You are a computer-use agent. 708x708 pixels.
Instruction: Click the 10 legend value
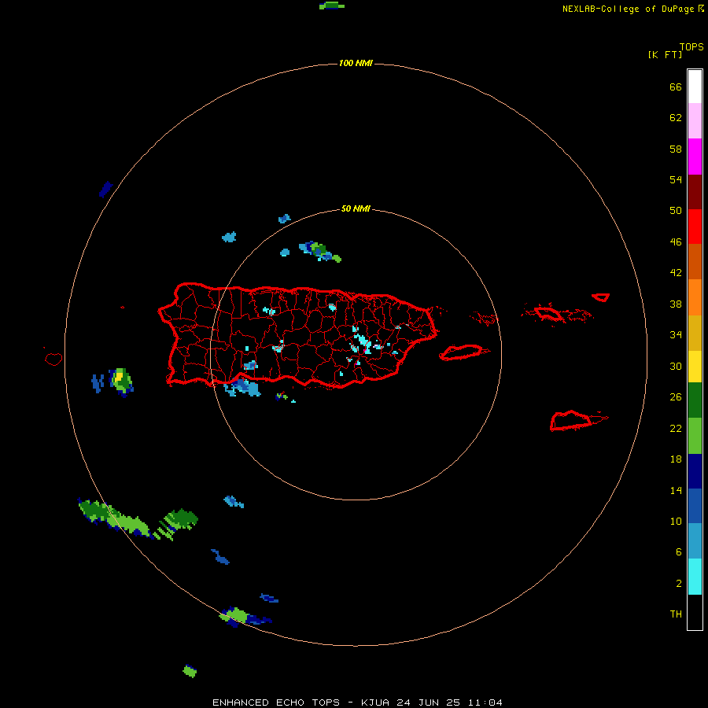676,521
